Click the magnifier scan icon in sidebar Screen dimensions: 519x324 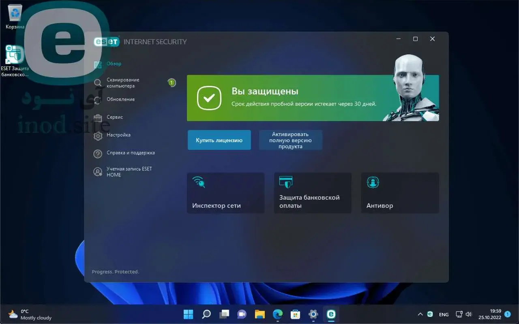(98, 83)
